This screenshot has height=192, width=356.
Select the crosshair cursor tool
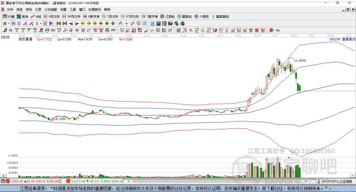click(127, 23)
